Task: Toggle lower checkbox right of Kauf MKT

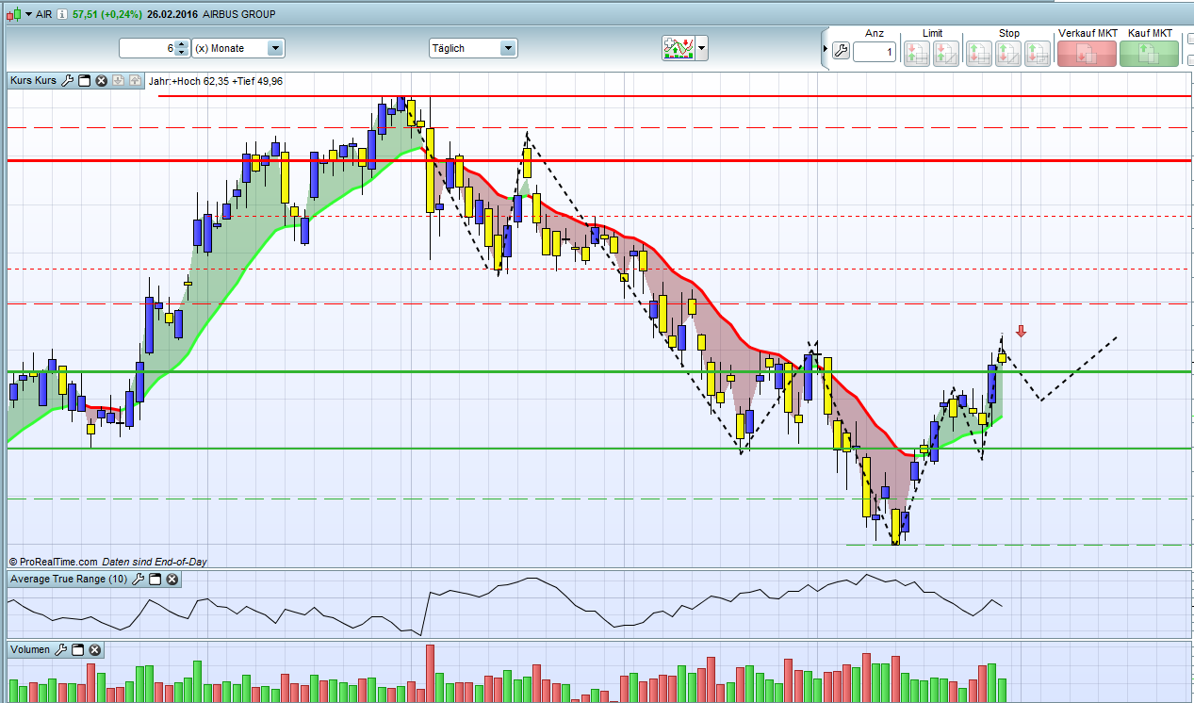Action: tap(1188, 59)
